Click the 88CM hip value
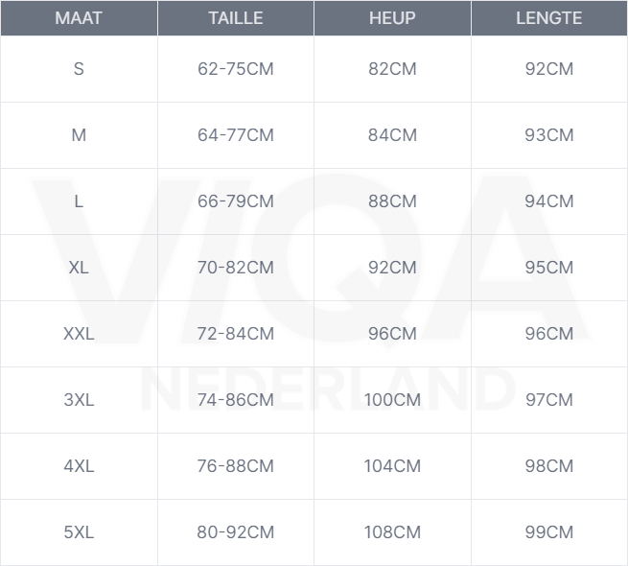Image resolution: width=628 pixels, height=566 pixels. point(392,201)
